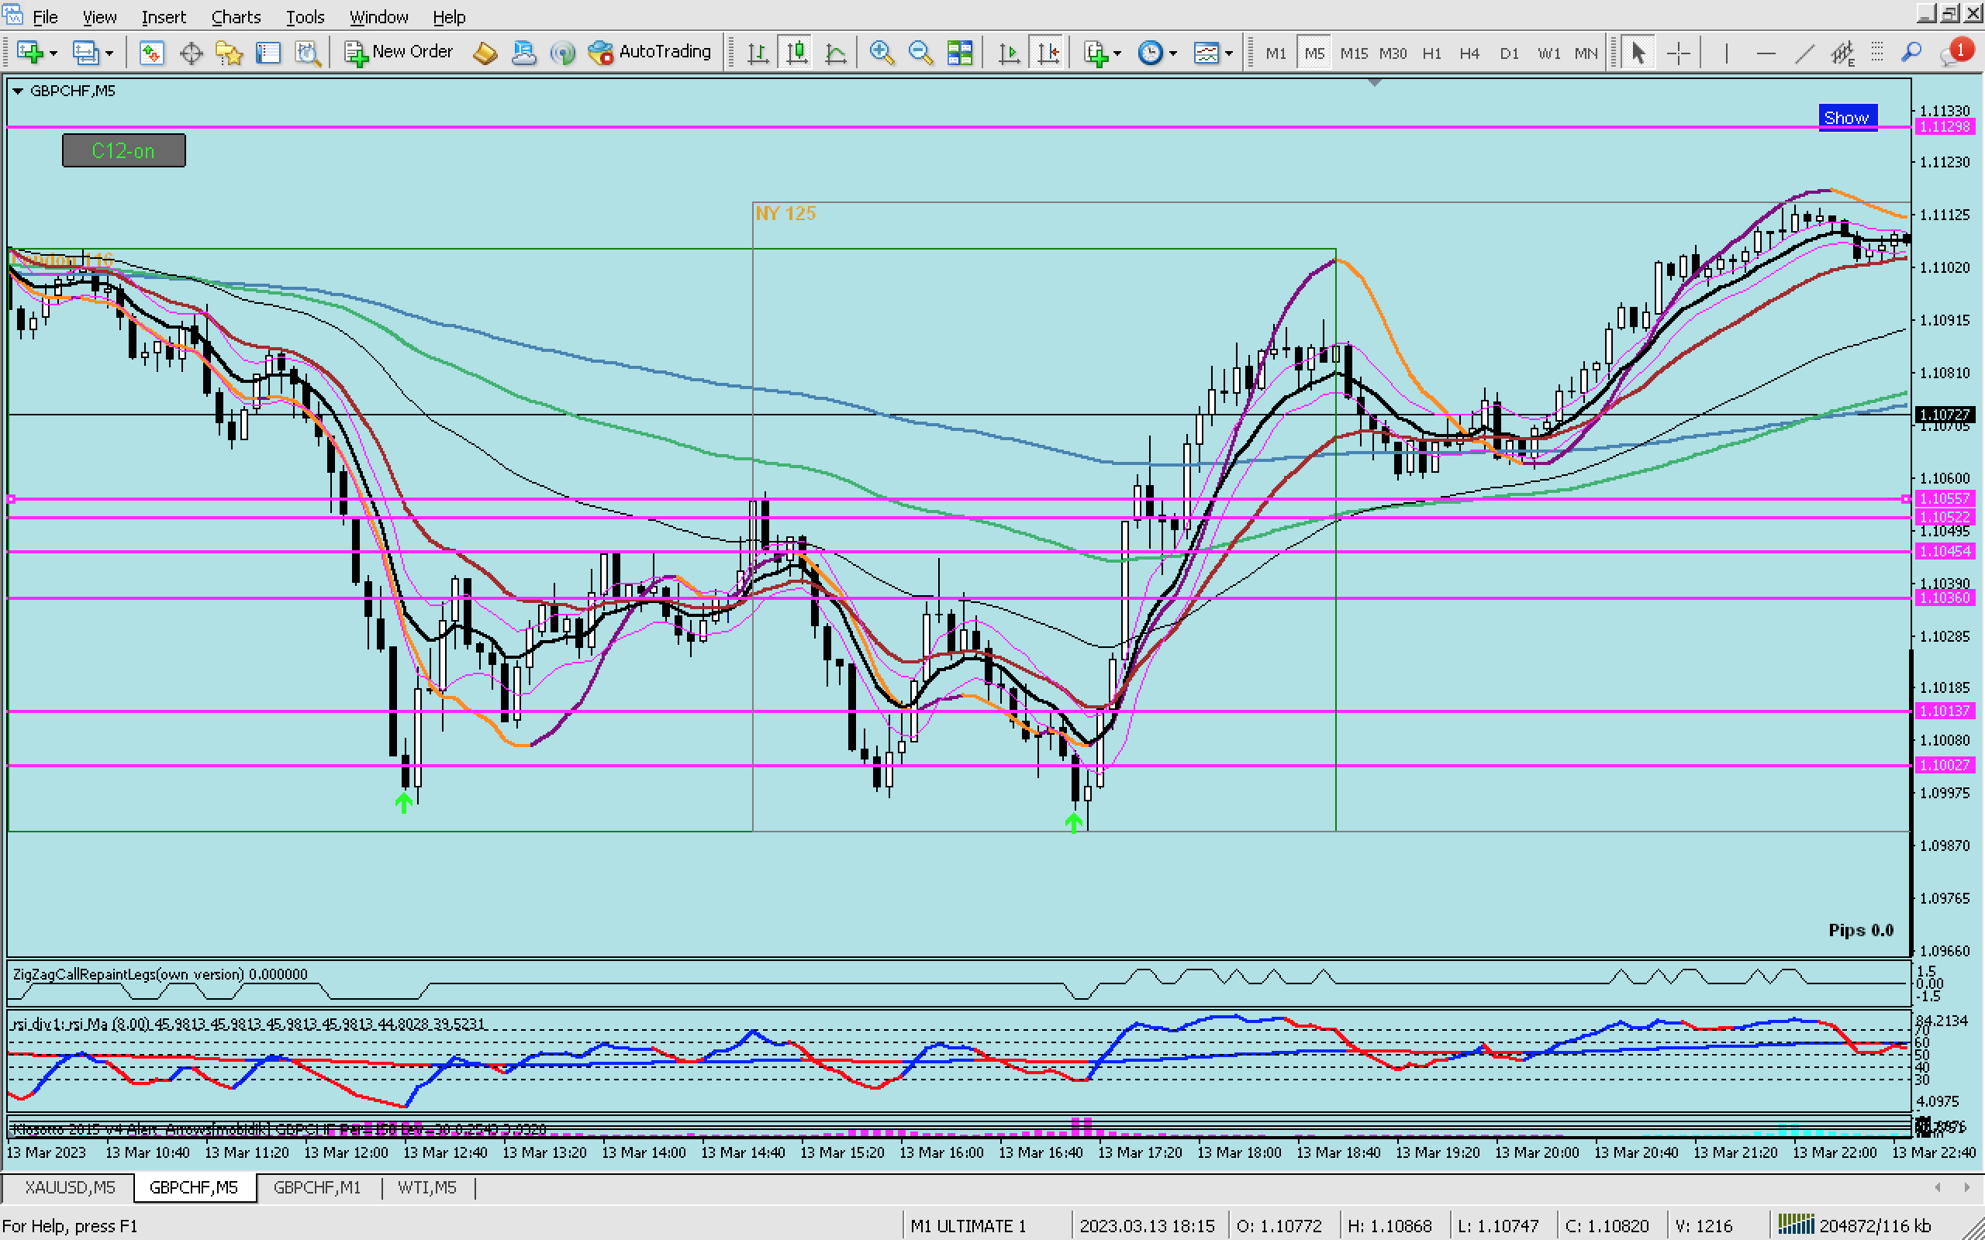Open the Charts menu
This screenshot has width=1985, height=1240.
236,16
